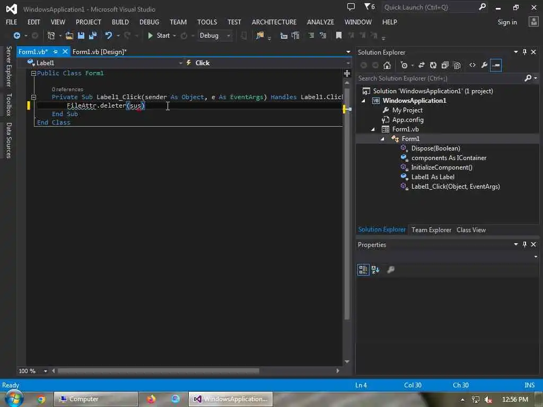Click the editor horizontal scrollbar thumb
Viewport: 543px width, 407px height.
[x=158, y=371]
